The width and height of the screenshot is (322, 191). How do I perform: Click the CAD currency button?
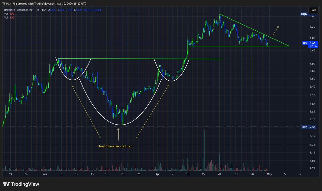tap(313, 10)
